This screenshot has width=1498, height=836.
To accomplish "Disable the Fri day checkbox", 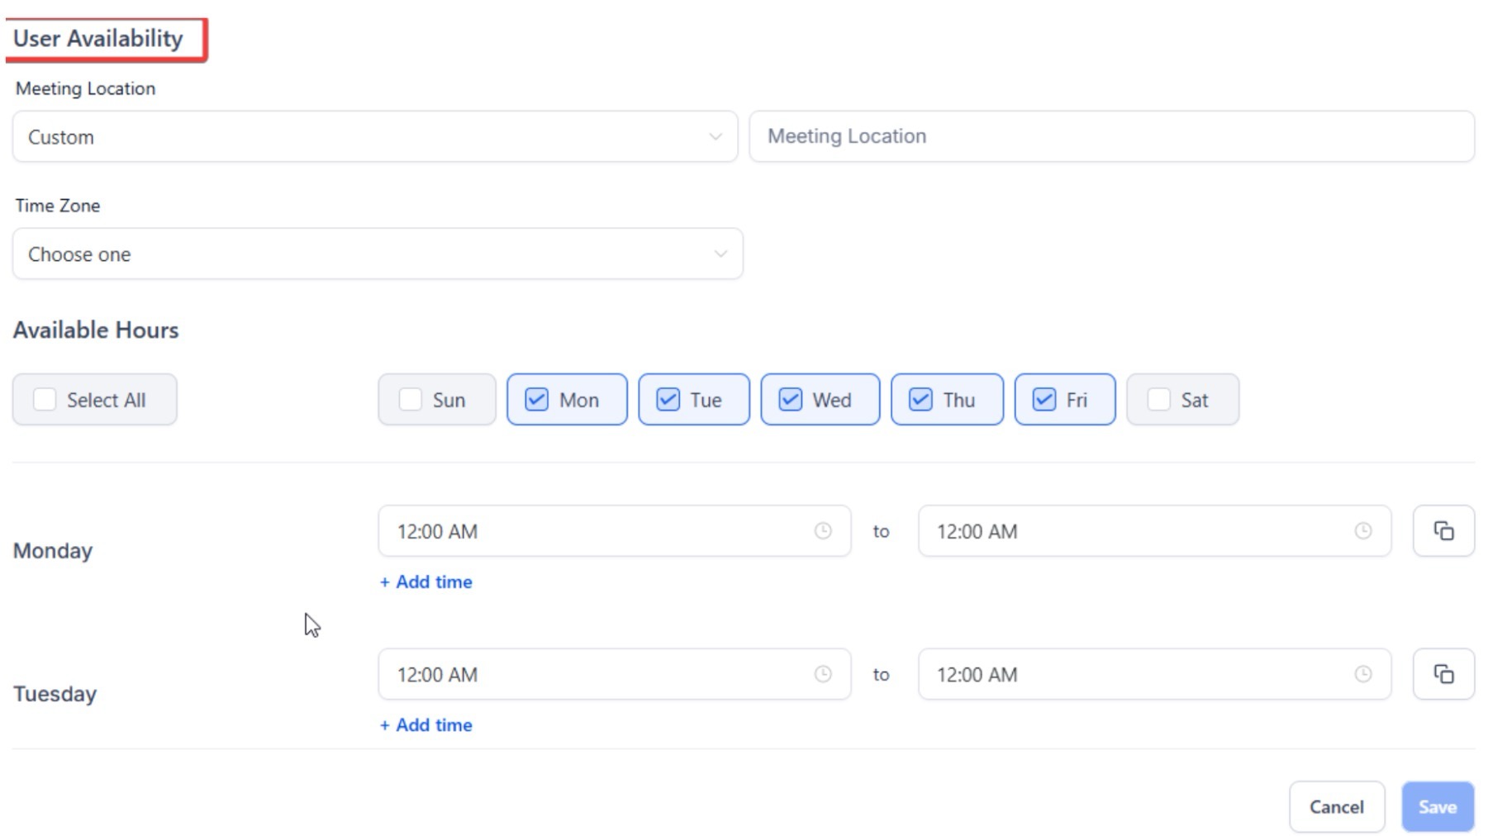I will click(x=1044, y=400).
